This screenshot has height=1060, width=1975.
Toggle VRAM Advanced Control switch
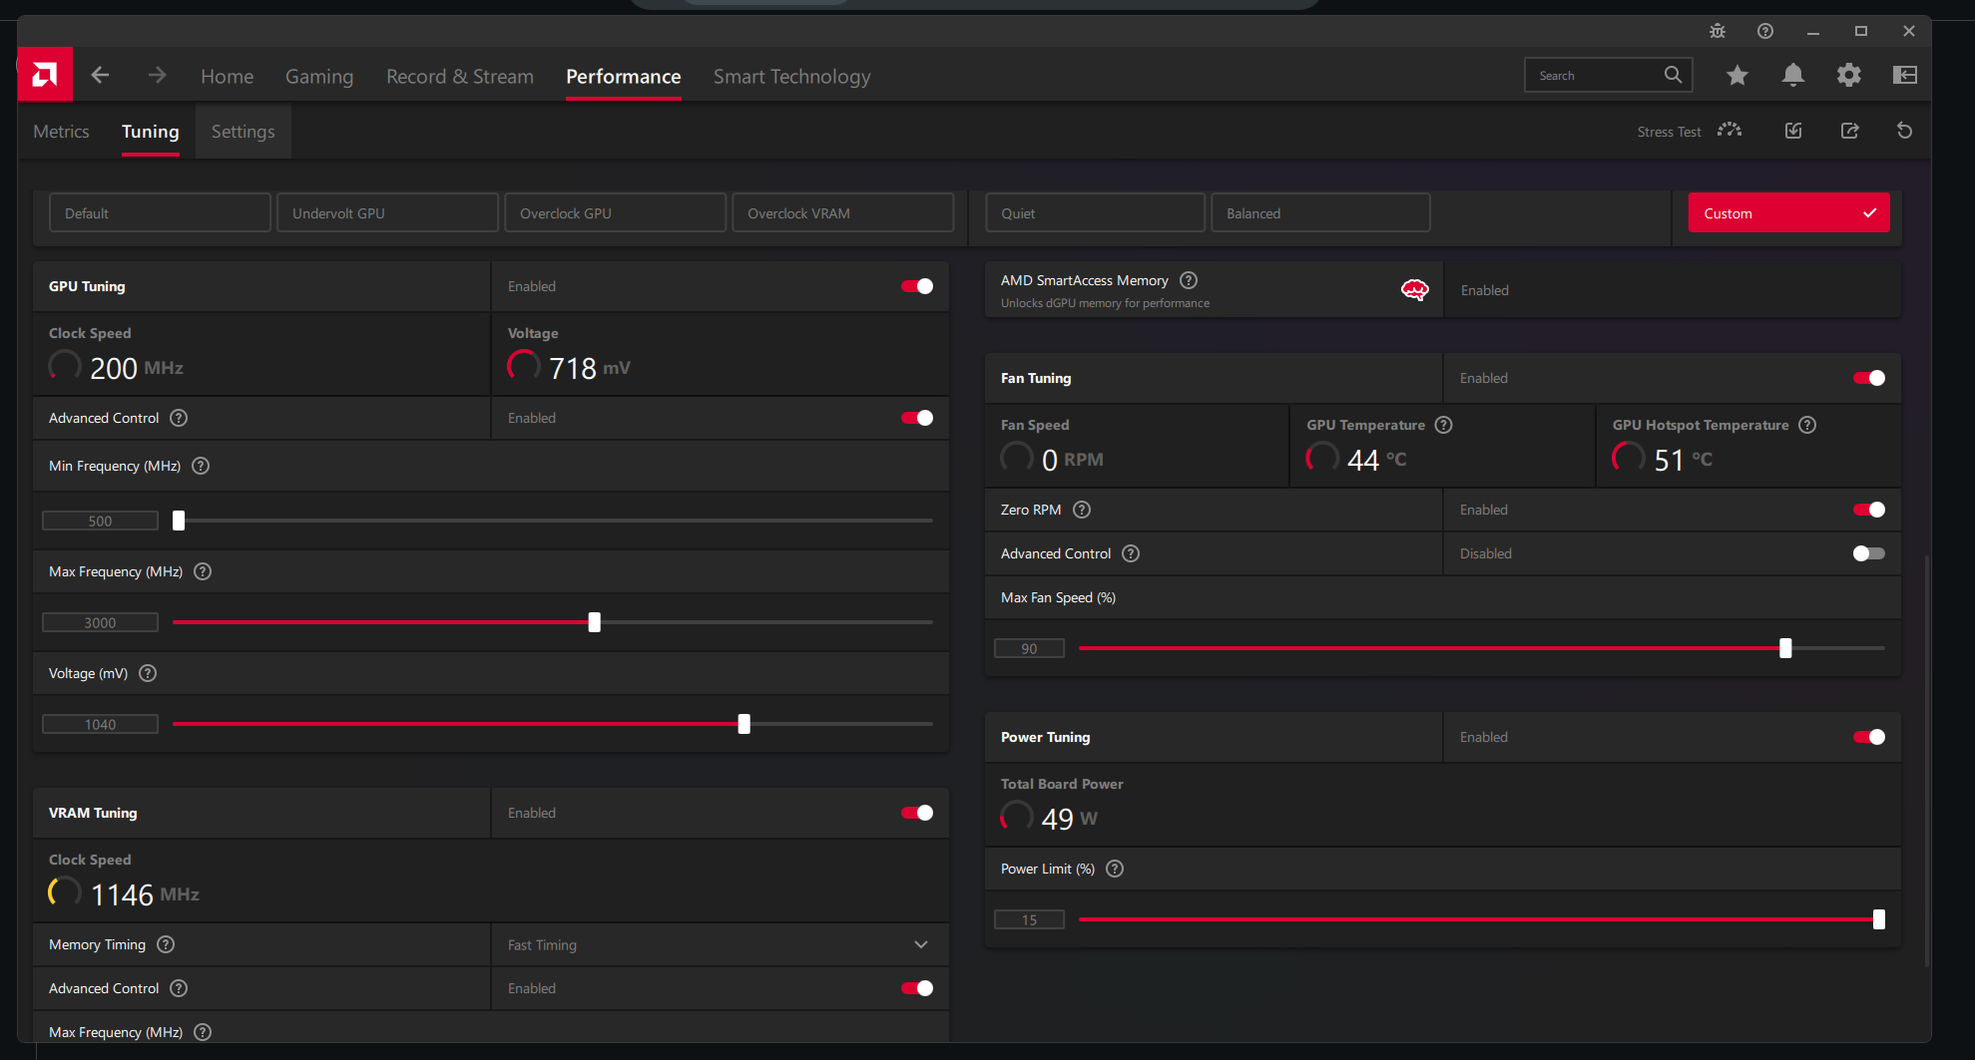pyautogui.click(x=917, y=988)
